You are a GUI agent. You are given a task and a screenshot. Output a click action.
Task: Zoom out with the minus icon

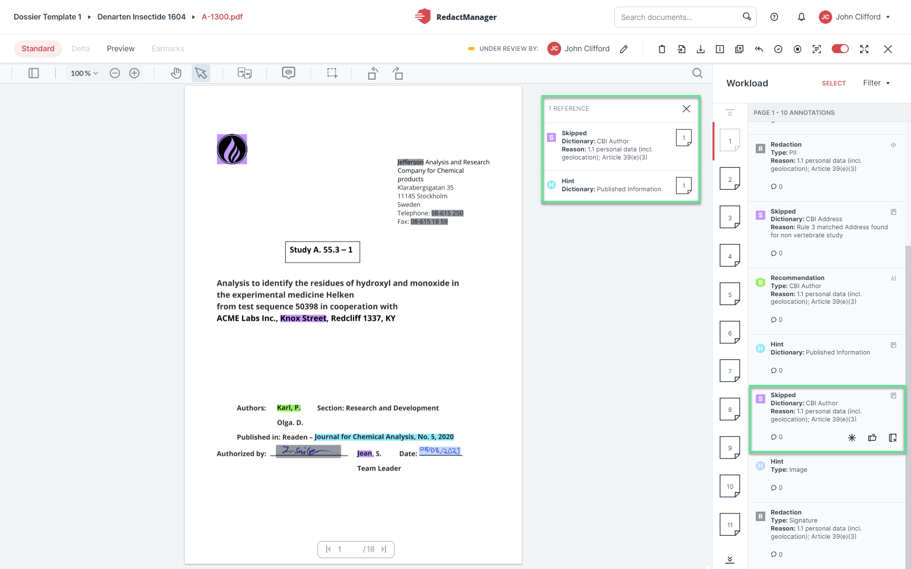115,73
